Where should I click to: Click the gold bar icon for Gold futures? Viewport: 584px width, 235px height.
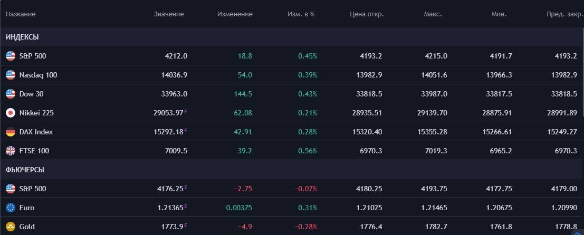(x=10, y=227)
